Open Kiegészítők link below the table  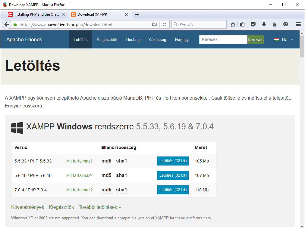click(61, 207)
